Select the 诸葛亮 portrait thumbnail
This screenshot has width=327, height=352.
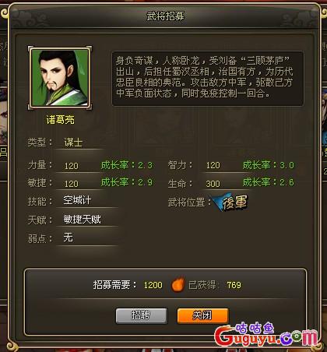tap(60, 78)
